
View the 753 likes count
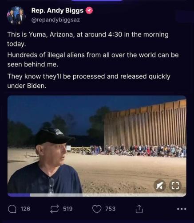click(x=110, y=209)
